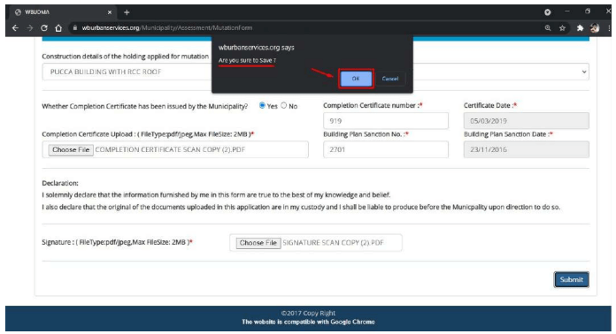Open the browser home page icon
The width and height of the screenshot is (616, 334).
[x=58, y=28]
